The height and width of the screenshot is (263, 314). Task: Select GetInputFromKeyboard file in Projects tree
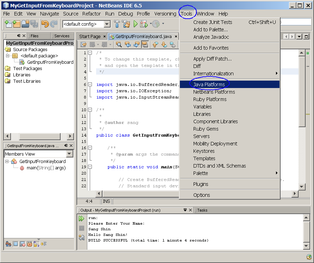point(50,62)
